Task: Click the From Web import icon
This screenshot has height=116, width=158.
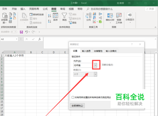Action: pyautogui.click(x=10, y=18)
